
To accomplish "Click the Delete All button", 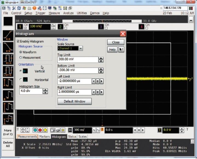I will 8,144.
